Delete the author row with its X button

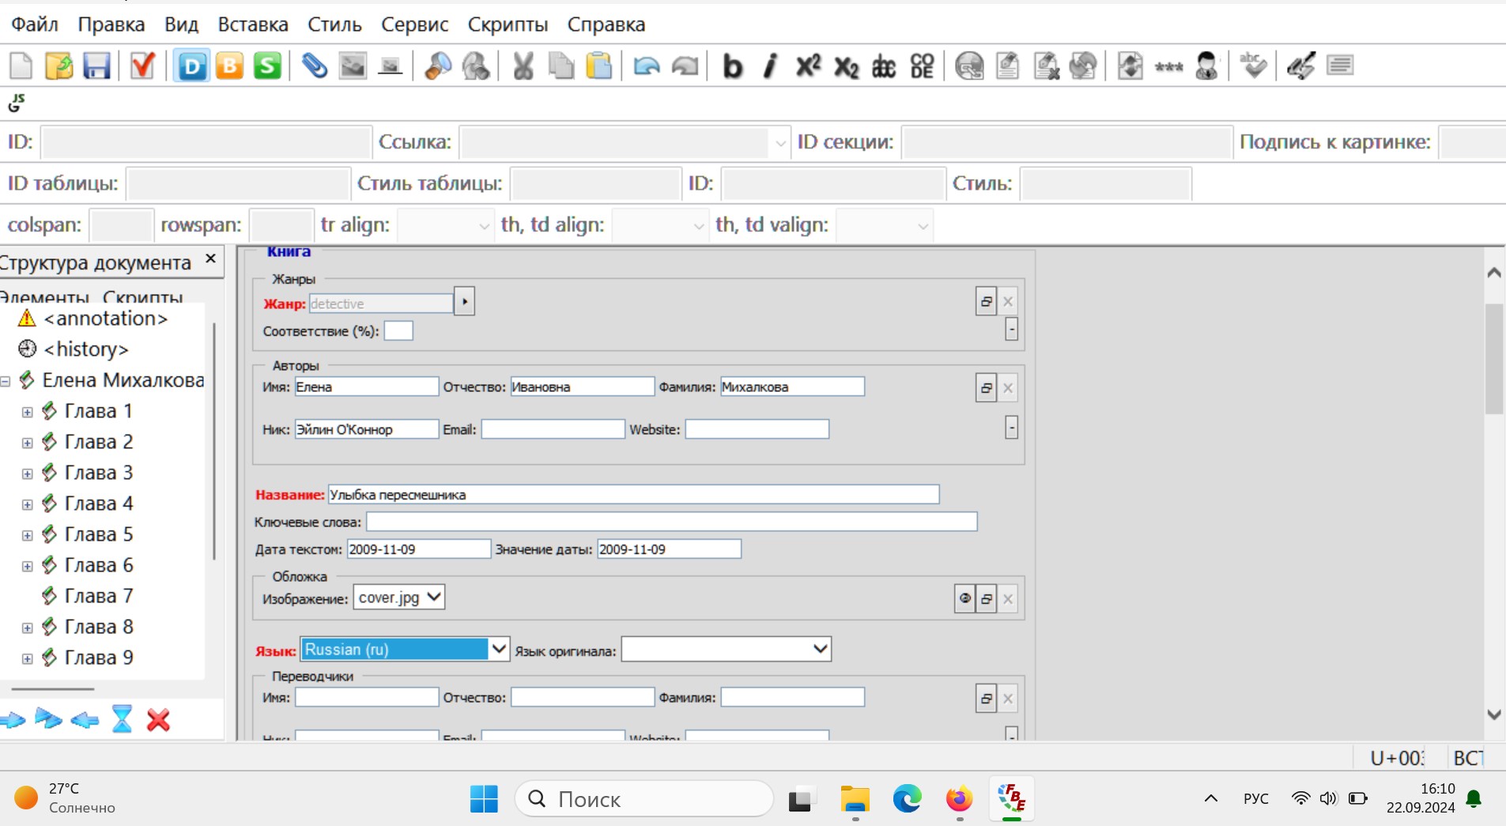coord(1008,387)
